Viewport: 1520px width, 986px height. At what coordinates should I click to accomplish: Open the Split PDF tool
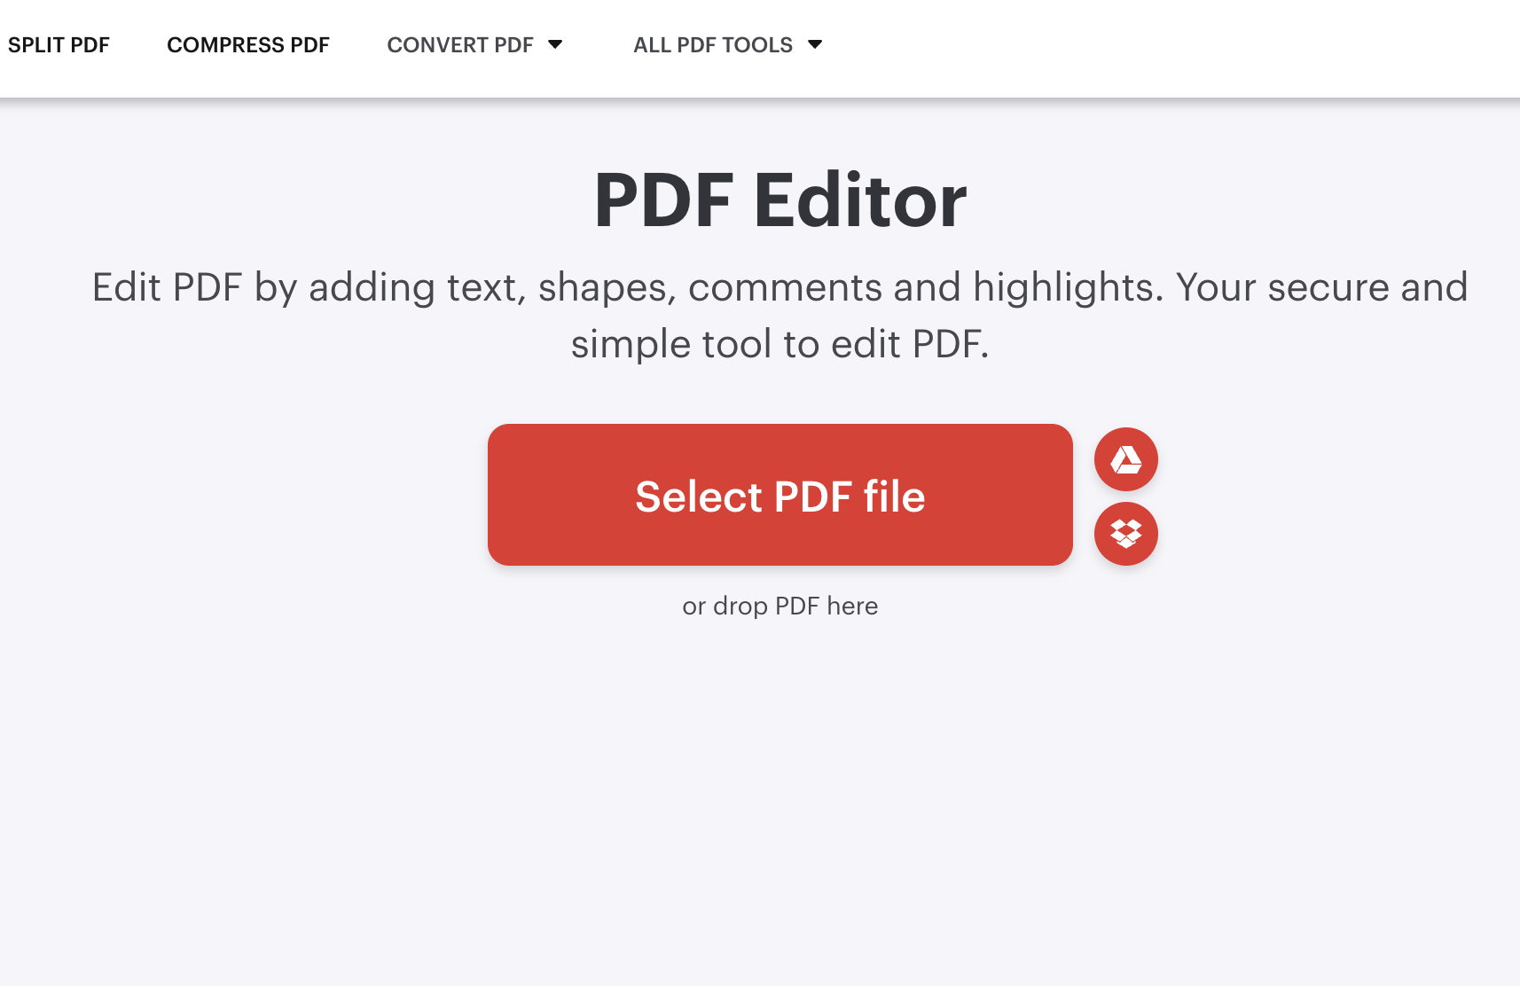(59, 45)
